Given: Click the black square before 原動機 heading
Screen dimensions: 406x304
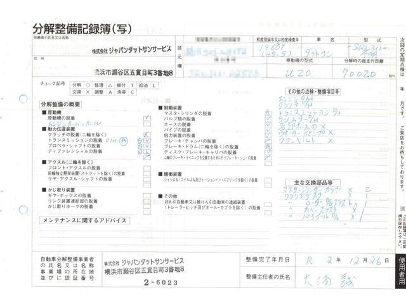Looking at the screenshot, I should 45,113.
